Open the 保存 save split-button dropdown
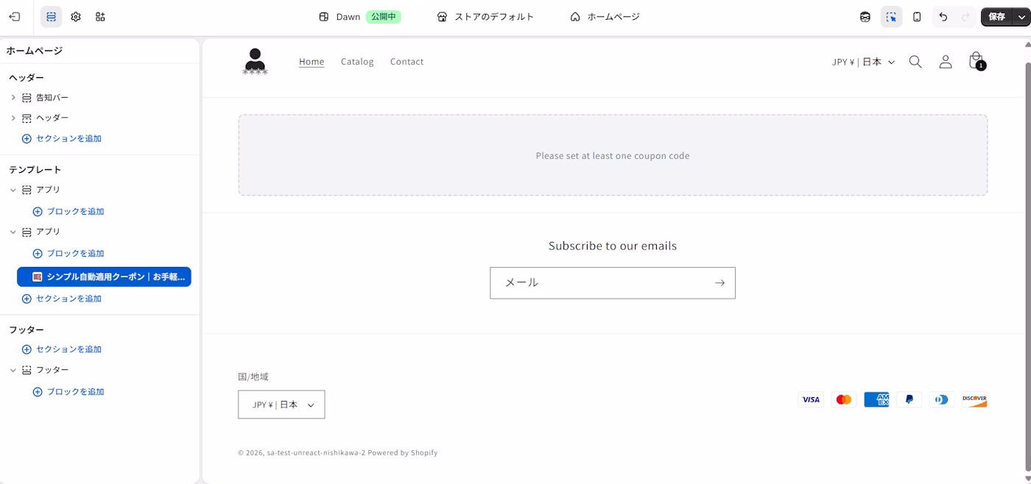 pyautogui.click(x=1021, y=16)
